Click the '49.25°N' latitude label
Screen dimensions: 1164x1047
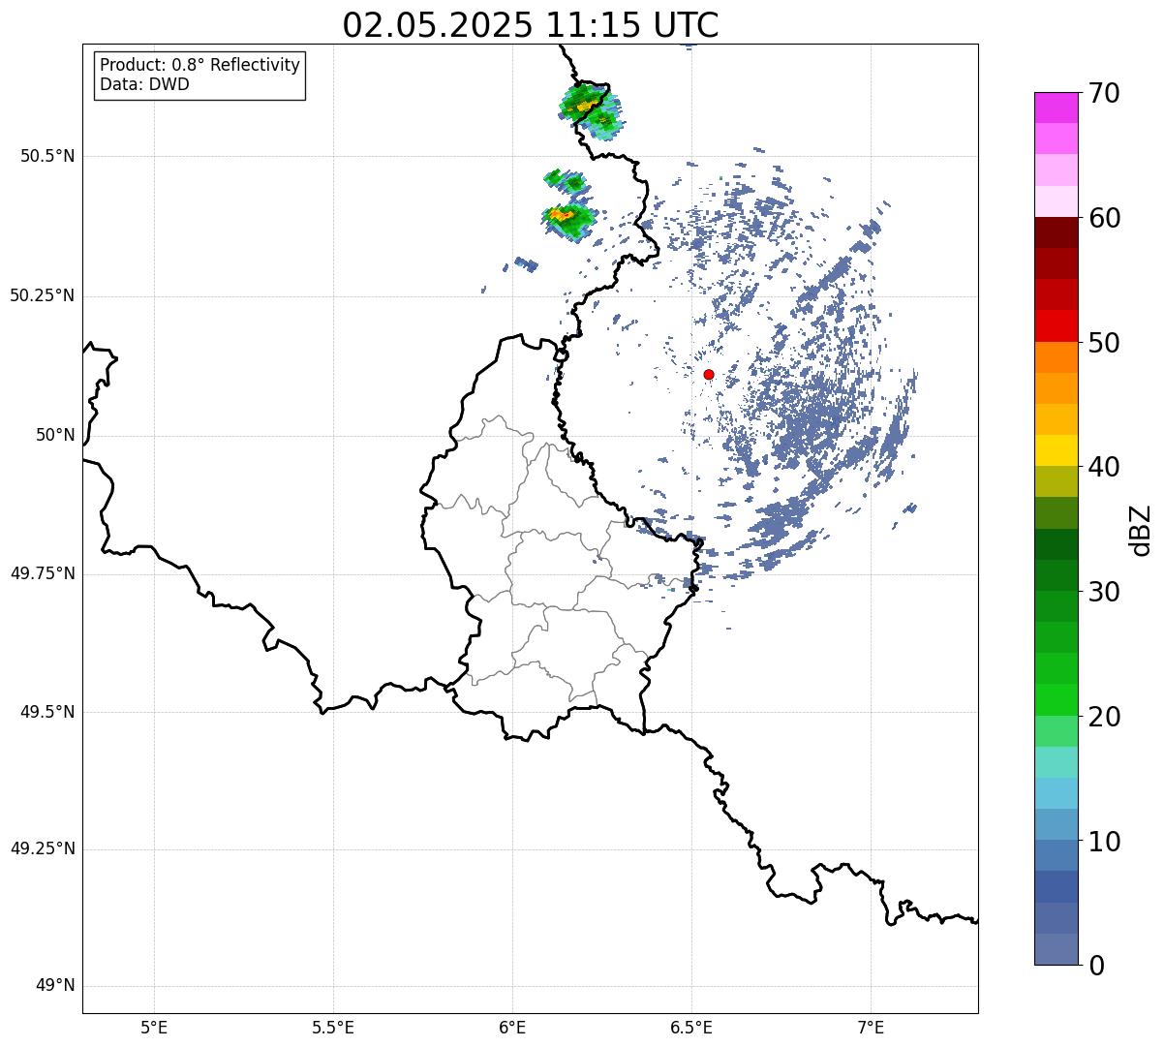pos(43,848)
